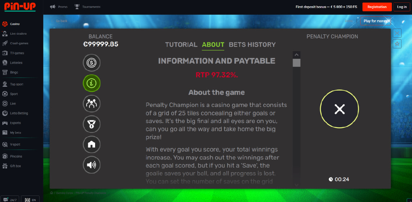Open the BETS HISTORY tab
Screen dimensions: 412x202
click(x=252, y=45)
